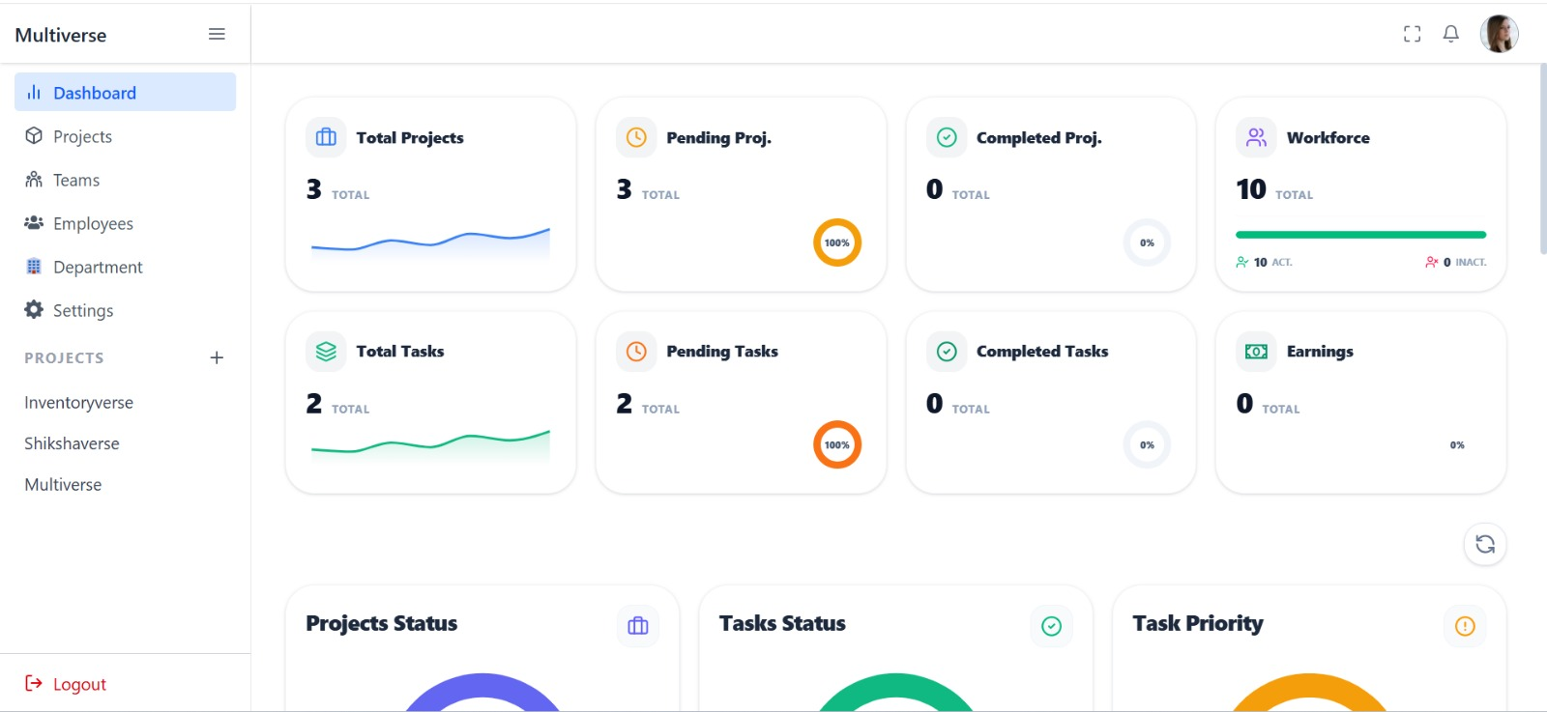Click the Workforce people icon

1254,137
